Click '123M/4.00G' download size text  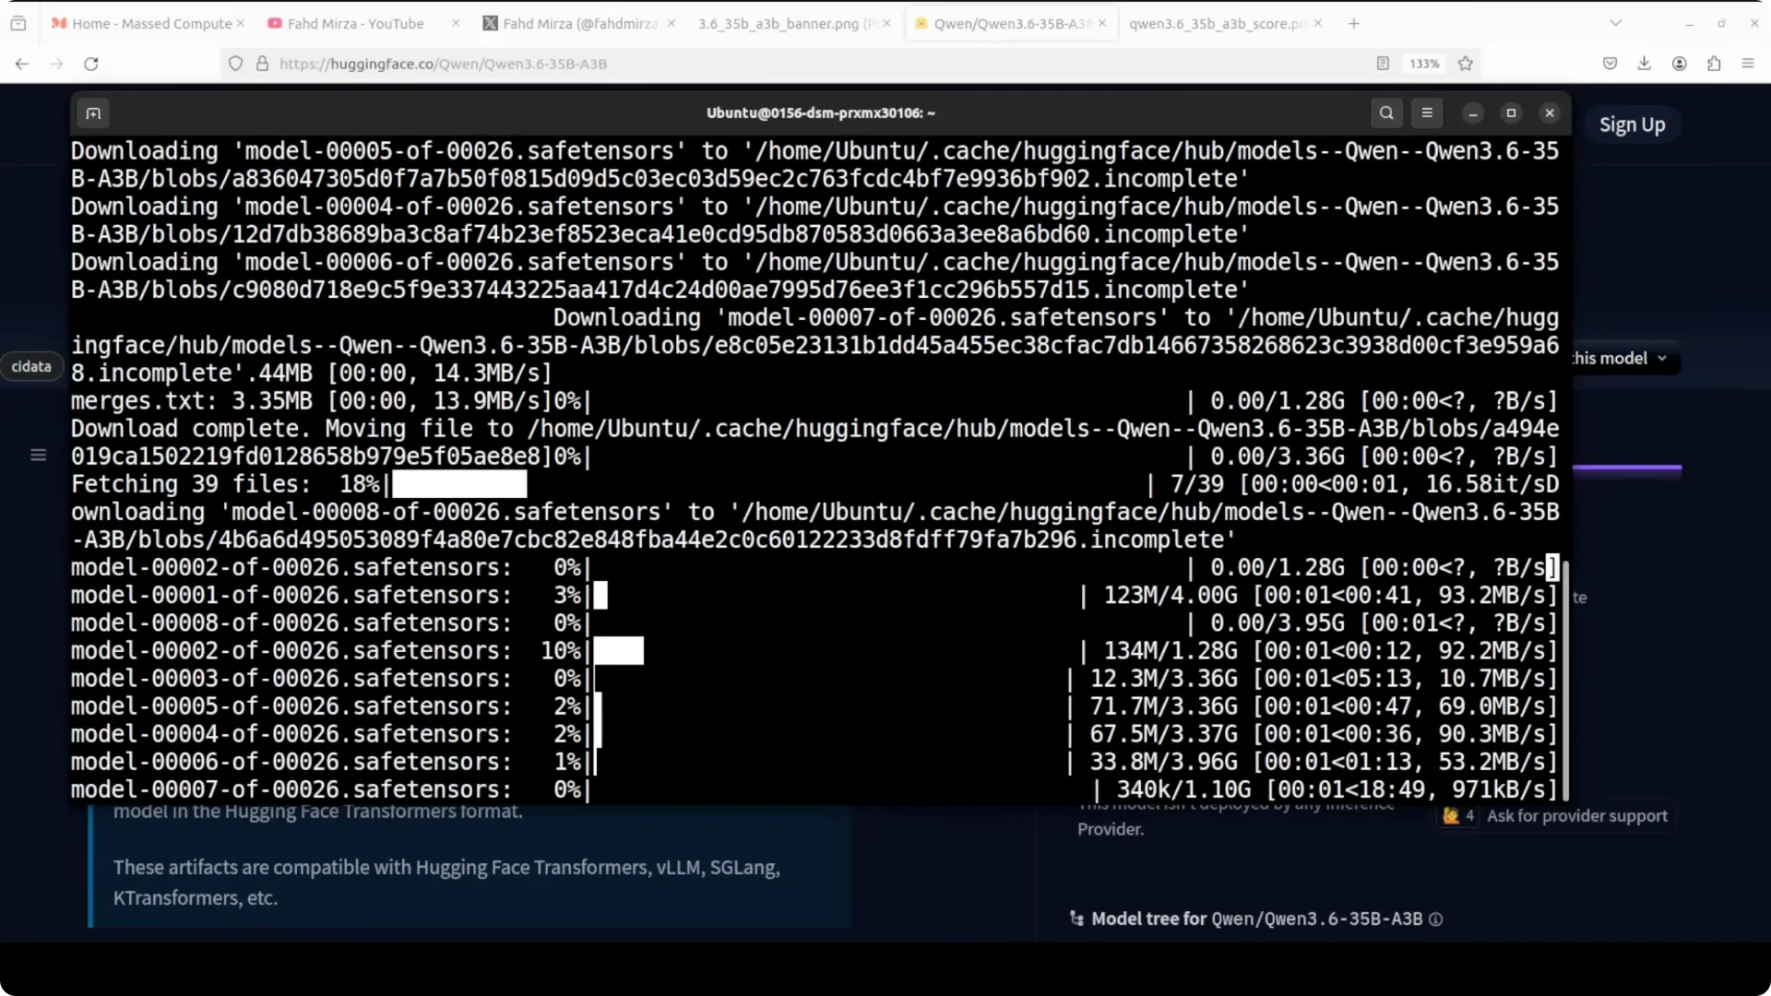1171,596
